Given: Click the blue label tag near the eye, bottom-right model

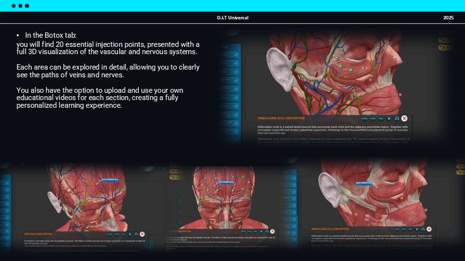Looking at the screenshot, I should click(x=363, y=184).
